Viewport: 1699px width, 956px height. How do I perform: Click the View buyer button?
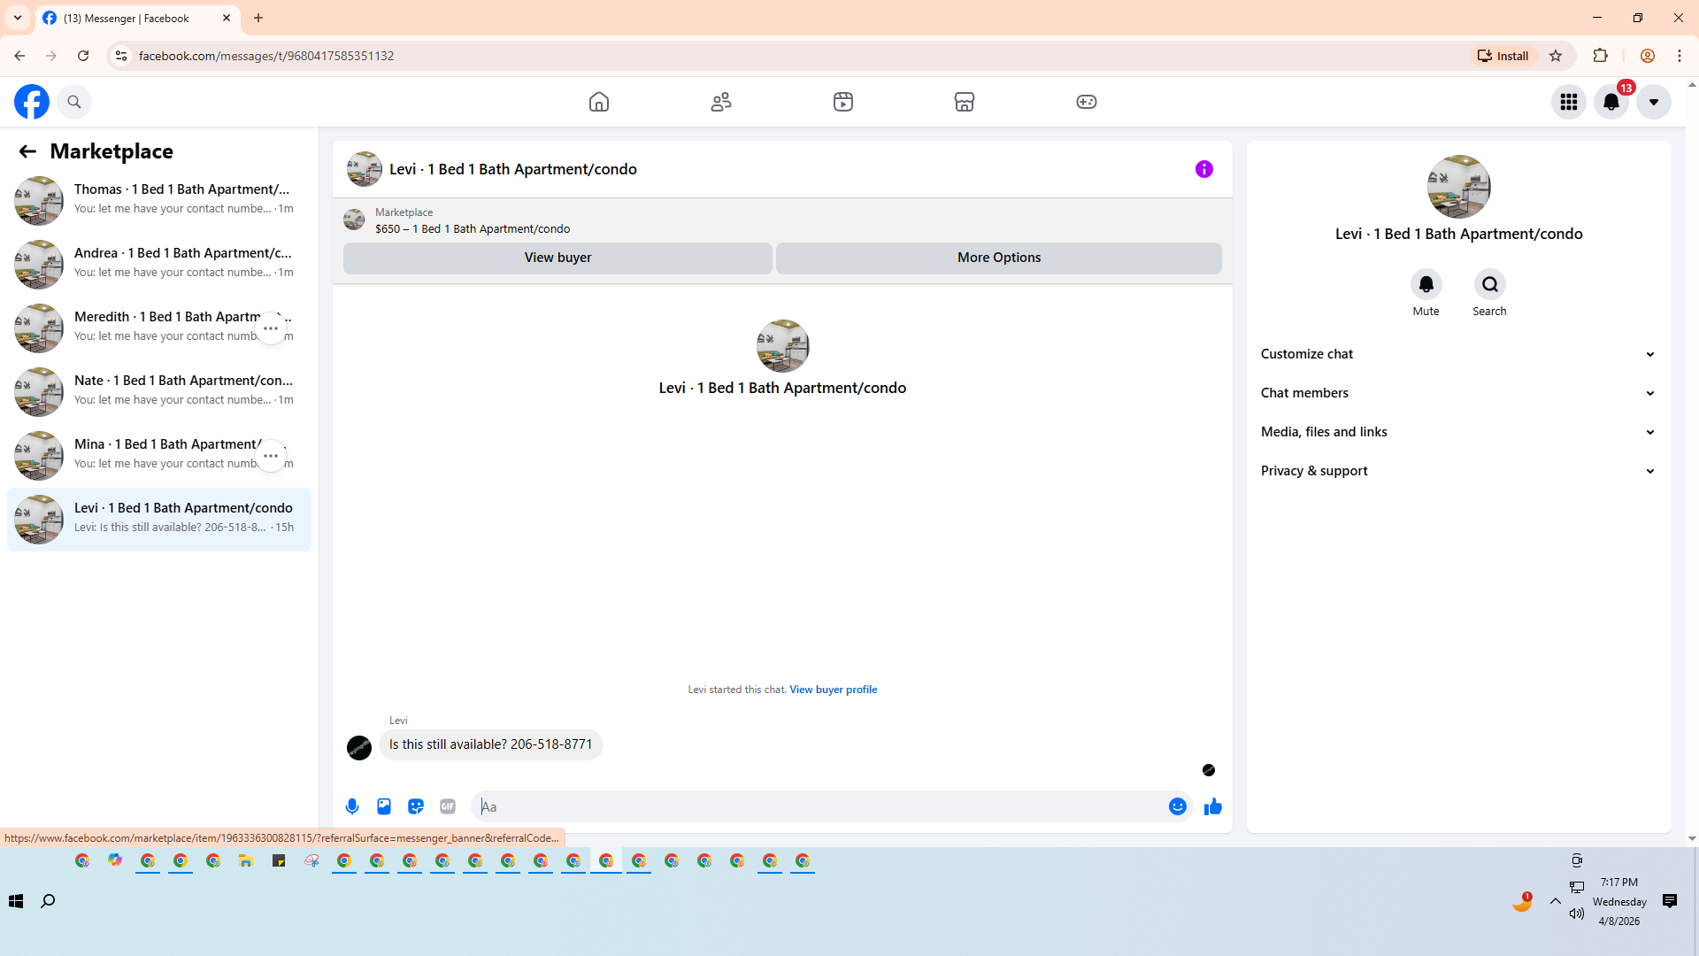point(557,258)
